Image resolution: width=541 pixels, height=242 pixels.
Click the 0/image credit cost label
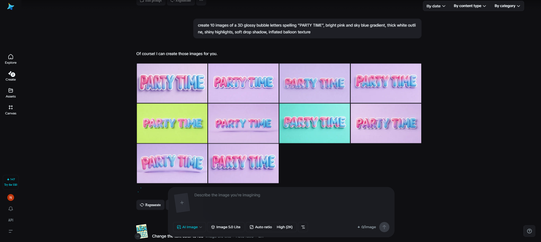tap(367, 227)
